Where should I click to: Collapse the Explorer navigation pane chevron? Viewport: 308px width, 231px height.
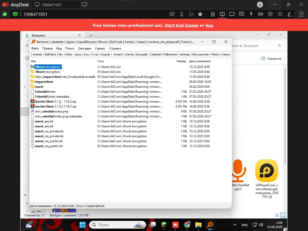pyautogui.click(x=25, y=195)
